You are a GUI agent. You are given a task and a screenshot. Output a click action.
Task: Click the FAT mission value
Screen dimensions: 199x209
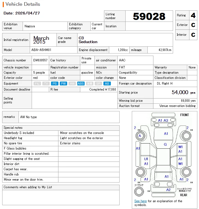(122, 67)
